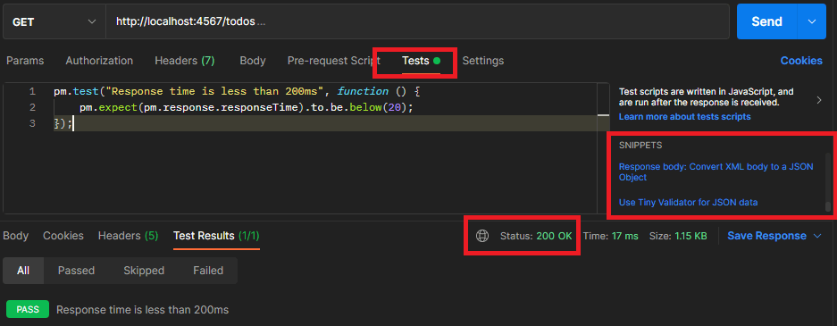Filter test results by Skipped
This screenshot has height=326, width=837.
[144, 271]
